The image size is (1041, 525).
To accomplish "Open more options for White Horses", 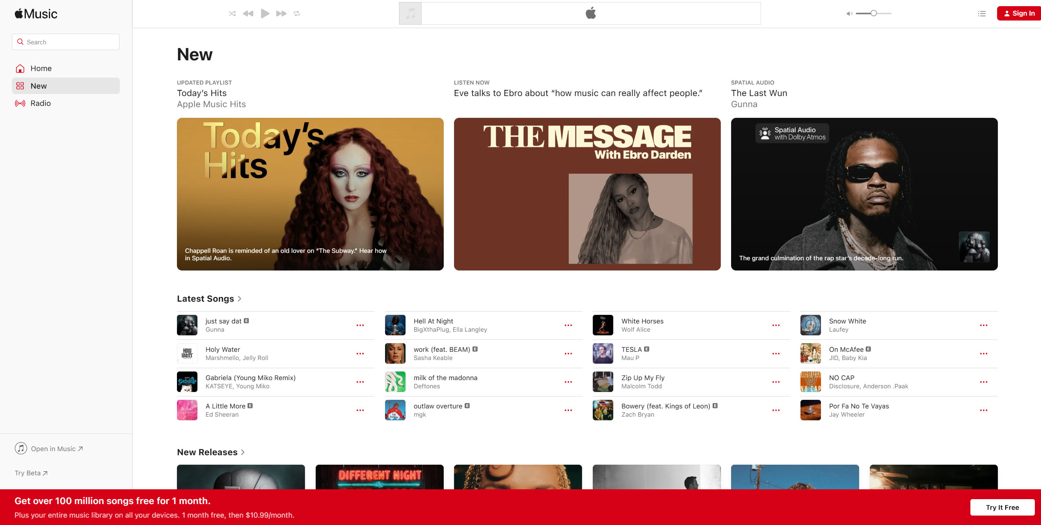I will tap(776, 326).
